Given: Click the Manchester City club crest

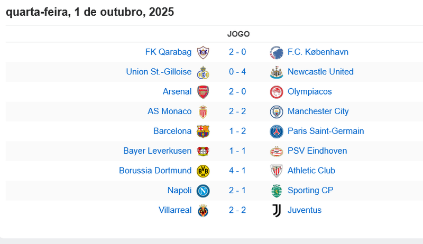Looking at the screenshot, I should coord(276,111).
